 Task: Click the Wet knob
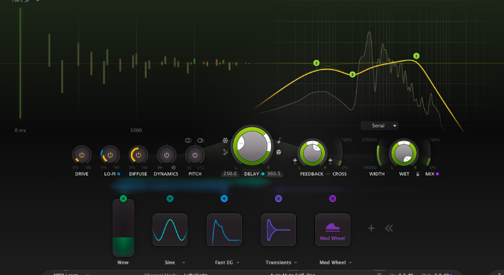point(404,153)
